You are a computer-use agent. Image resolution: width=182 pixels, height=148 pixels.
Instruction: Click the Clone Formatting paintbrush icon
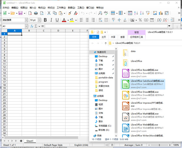tap(70, 13)
